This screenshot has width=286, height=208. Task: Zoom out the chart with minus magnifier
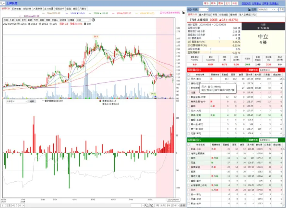[147, 205]
